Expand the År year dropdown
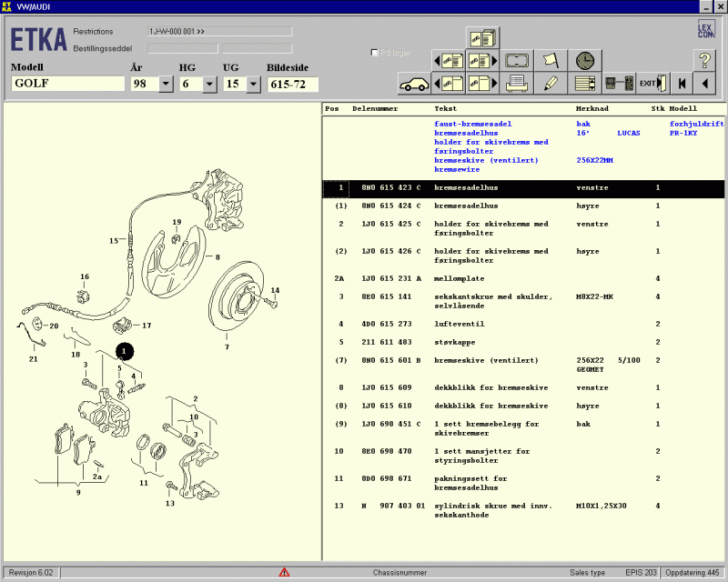Screen dimensions: 728x582 [x=166, y=84]
